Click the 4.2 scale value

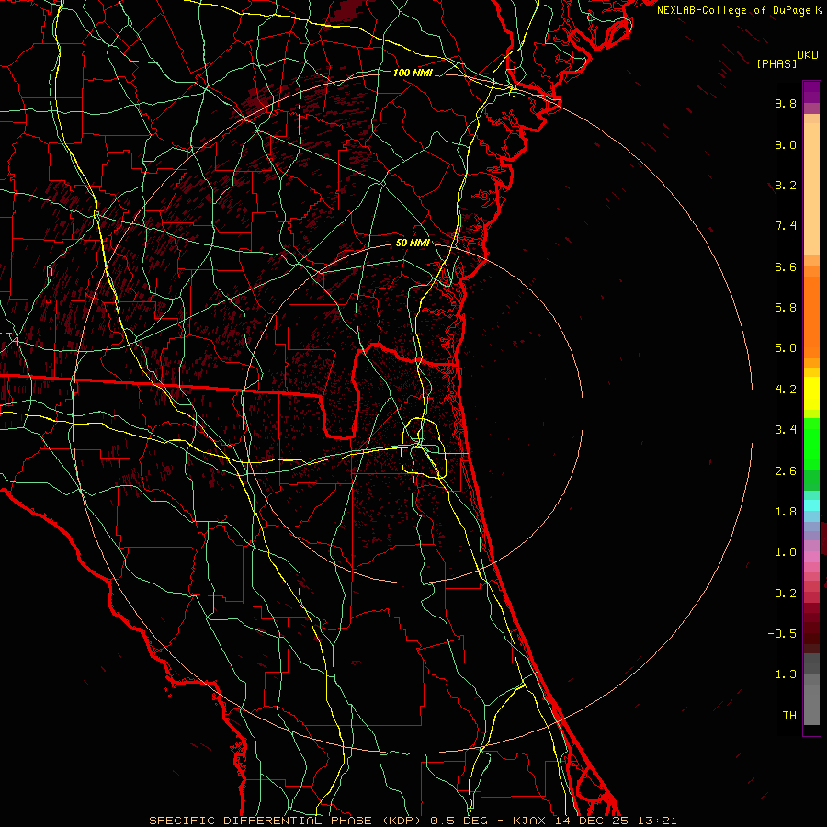click(x=786, y=390)
